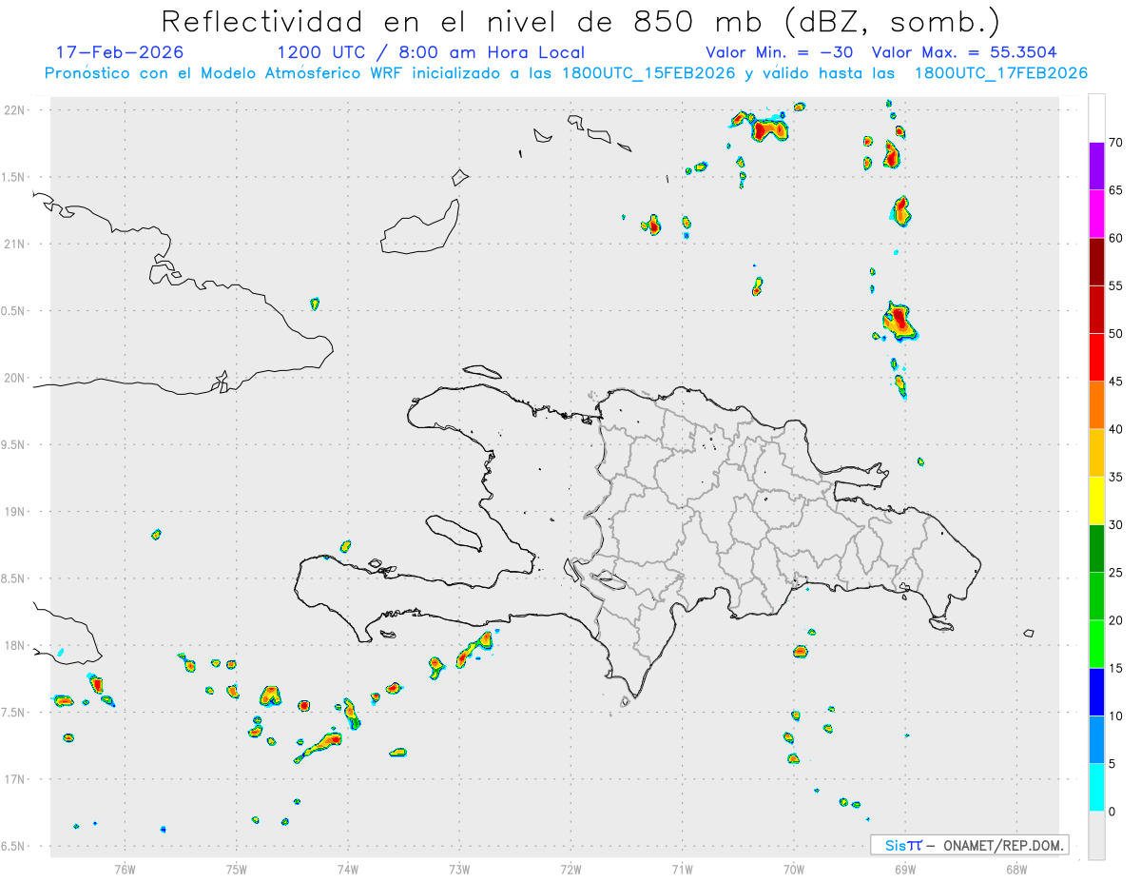Click the dark green 25–30 dBZ colorbar segment
This screenshot has height=882, width=1141.
pos(1096,549)
